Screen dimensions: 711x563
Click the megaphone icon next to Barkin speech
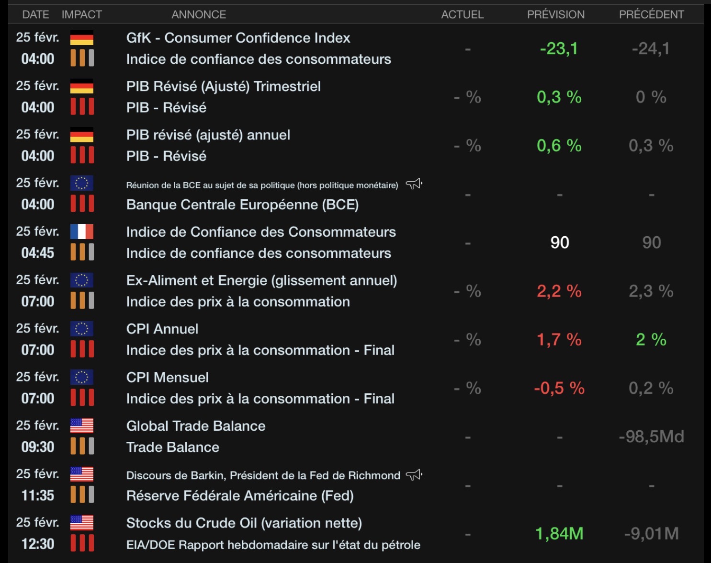414,475
